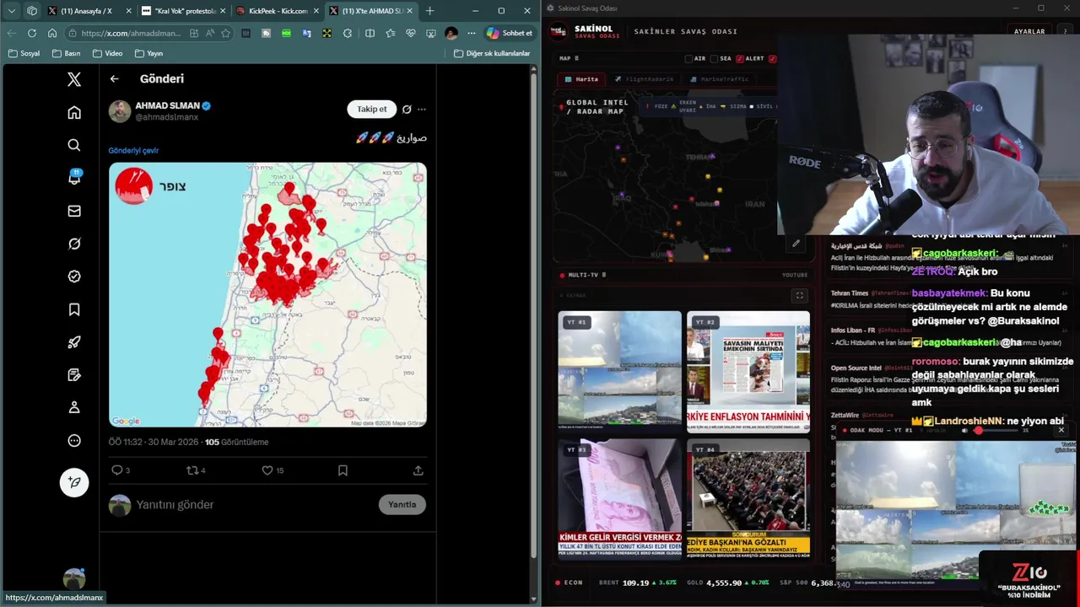
Task: Open Extensions puzzle icon in browser toolbar
Action: 348,33
